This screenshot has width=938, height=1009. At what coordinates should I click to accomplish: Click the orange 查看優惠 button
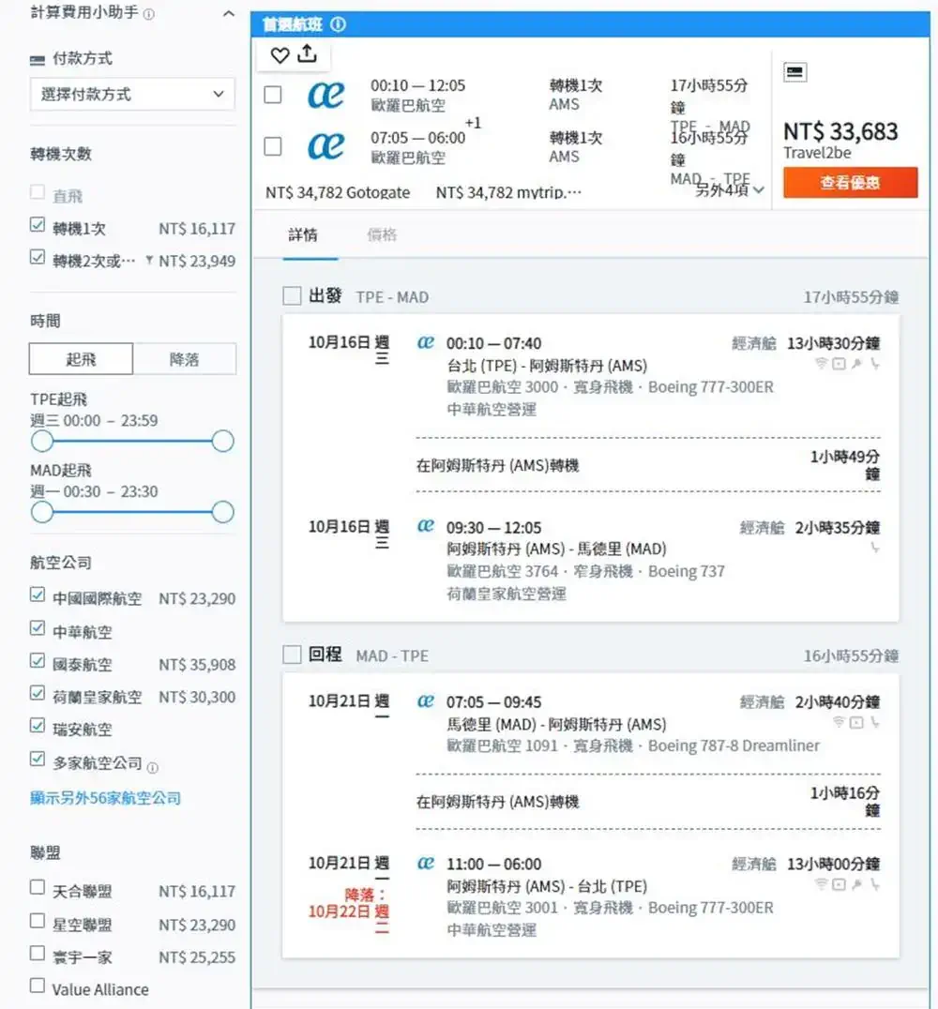point(851,183)
